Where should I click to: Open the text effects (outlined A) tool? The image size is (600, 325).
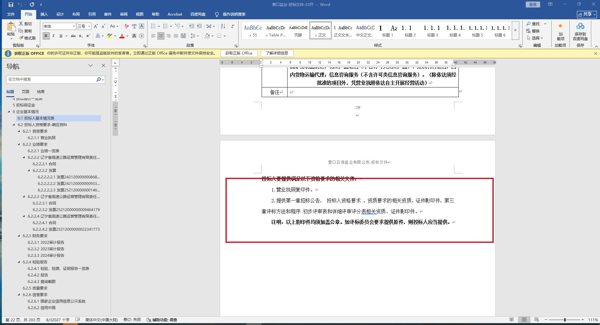pos(98,36)
